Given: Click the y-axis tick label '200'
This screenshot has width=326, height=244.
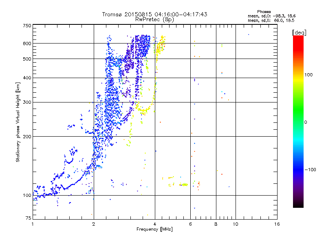Looking at the screenshot, I should tap(27, 137).
